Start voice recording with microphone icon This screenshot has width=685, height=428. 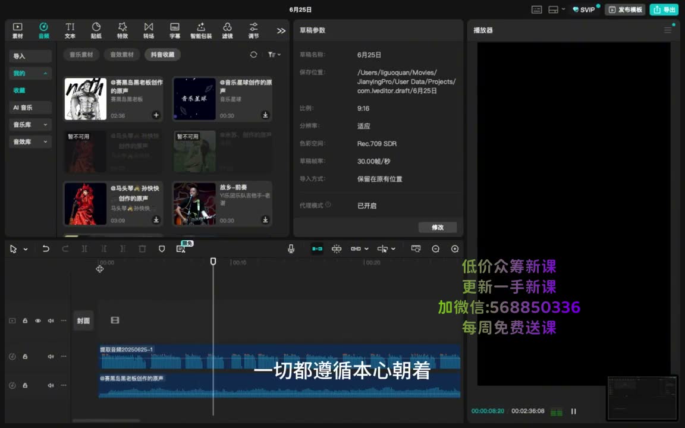(x=291, y=248)
